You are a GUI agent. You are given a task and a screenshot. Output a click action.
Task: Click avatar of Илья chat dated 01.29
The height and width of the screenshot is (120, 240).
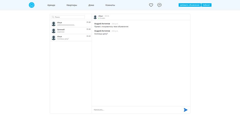54,38
